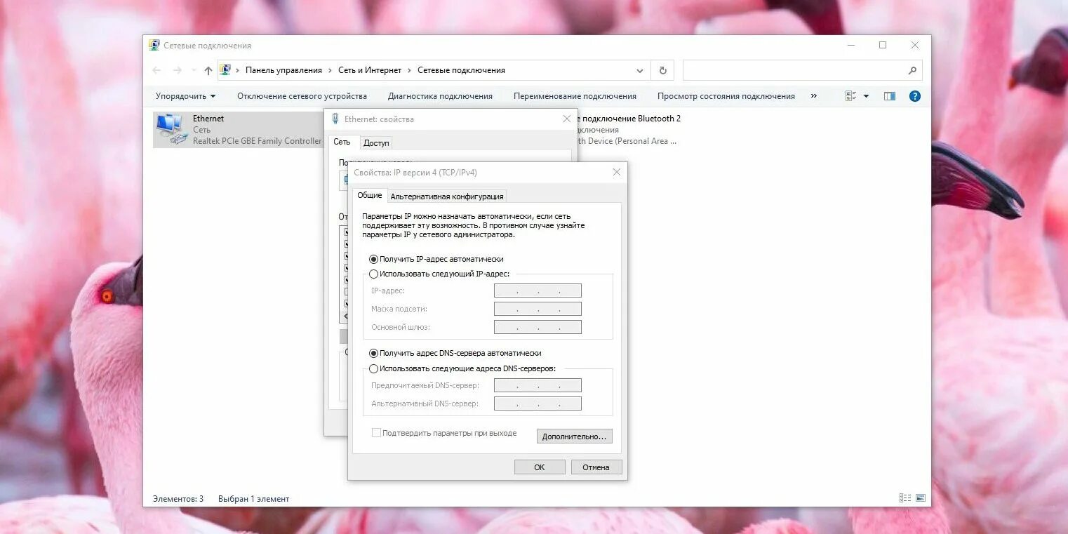Go back using the Explorer back arrow
The width and height of the screenshot is (1068, 534).
pos(156,70)
